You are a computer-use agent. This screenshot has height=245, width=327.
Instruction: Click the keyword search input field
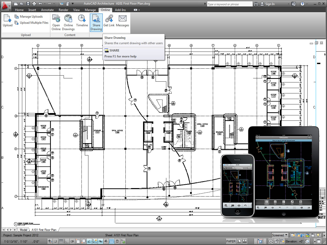click(x=229, y=4)
